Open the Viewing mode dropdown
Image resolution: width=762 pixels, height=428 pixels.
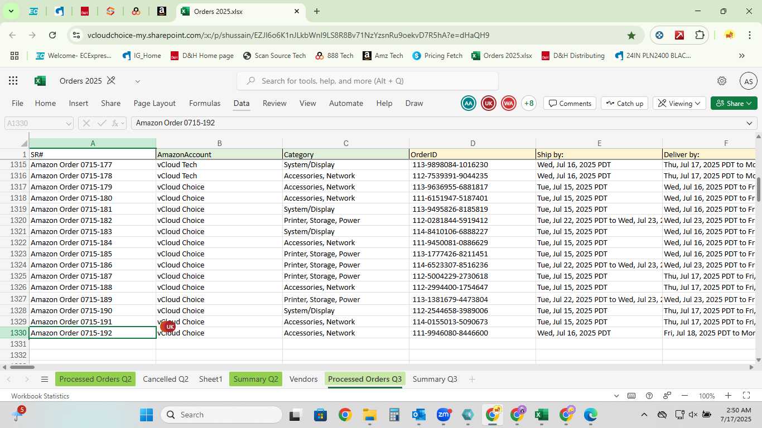(679, 103)
